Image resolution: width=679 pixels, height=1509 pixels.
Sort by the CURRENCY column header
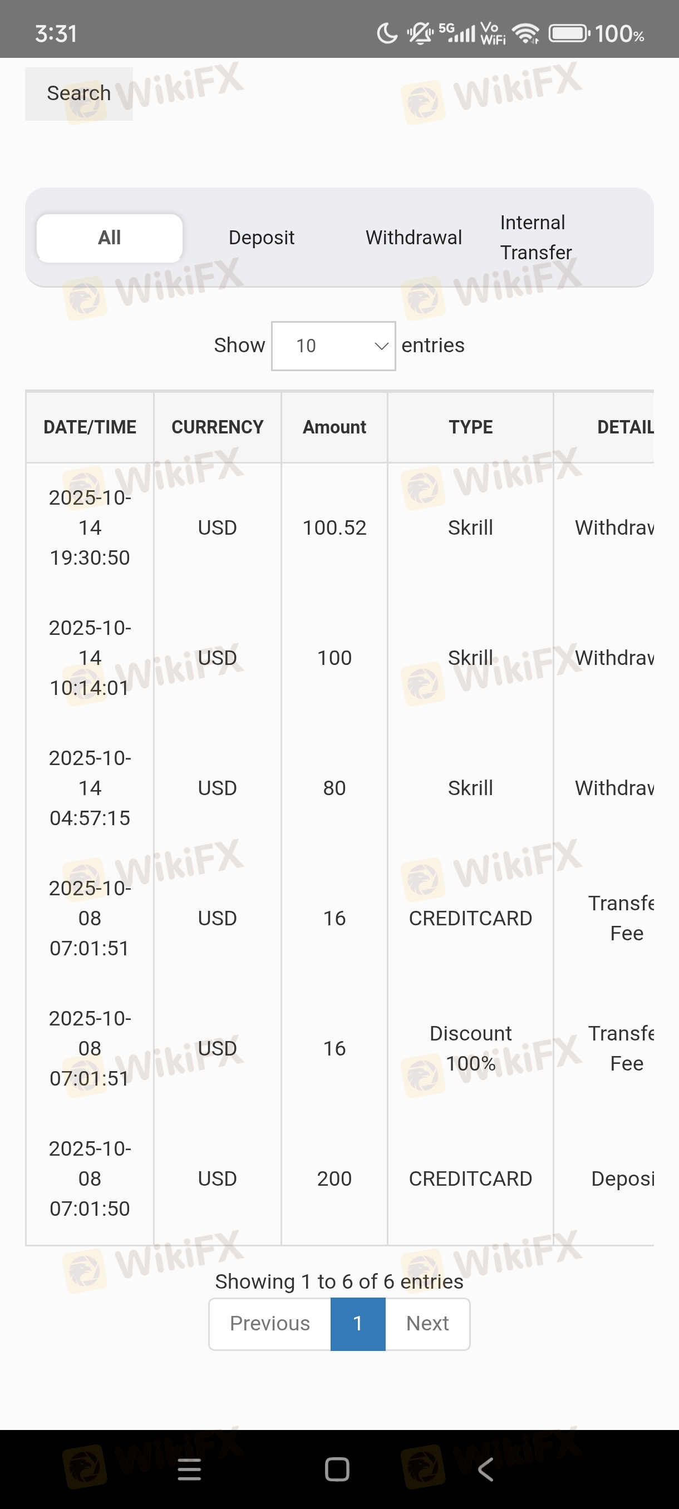pyautogui.click(x=218, y=427)
